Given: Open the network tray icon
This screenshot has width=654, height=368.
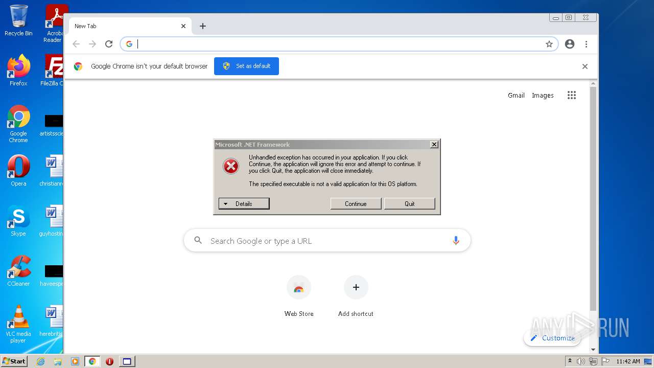Looking at the screenshot, I should tap(593, 361).
